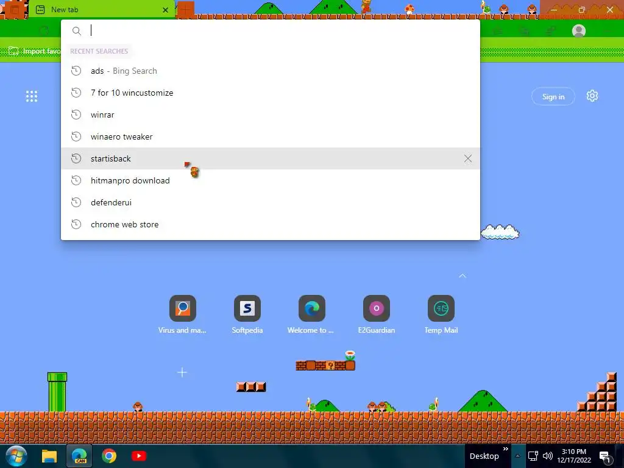Remove 'startisback' with its X button
This screenshot has width=624, height=468.
(467, 158)
